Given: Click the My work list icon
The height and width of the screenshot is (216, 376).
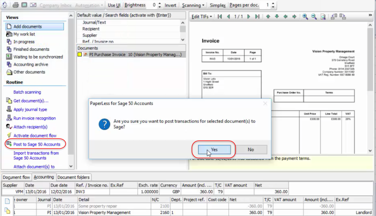Looking at the screenshot, I should click(x=9, y=34).
